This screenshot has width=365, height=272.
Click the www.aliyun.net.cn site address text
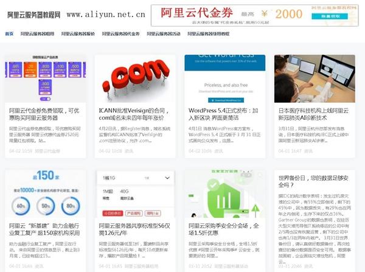[x=106, y=15]
